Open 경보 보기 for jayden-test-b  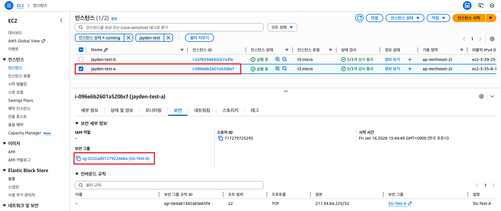(x=392, y=59)
